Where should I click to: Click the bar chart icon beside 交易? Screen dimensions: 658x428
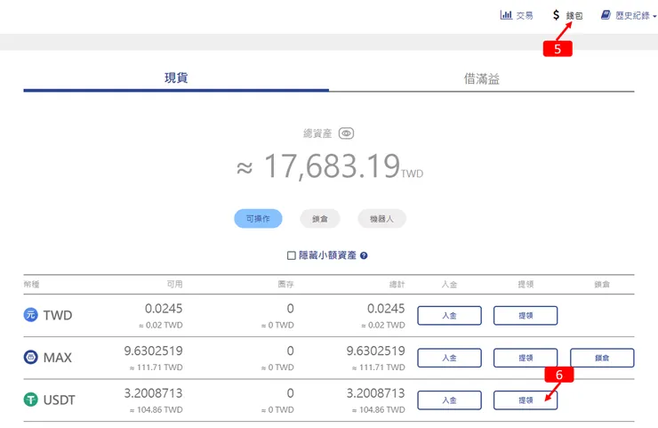coord(506,15)
